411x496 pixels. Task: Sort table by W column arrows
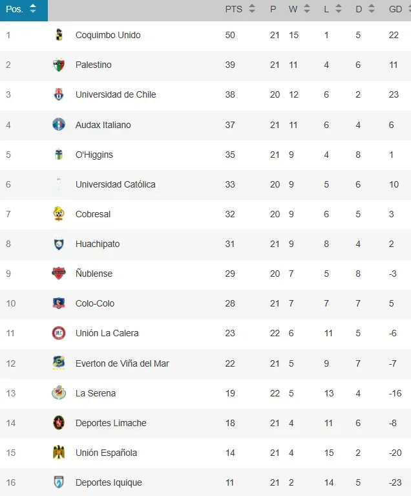click(x=307, y=8)
